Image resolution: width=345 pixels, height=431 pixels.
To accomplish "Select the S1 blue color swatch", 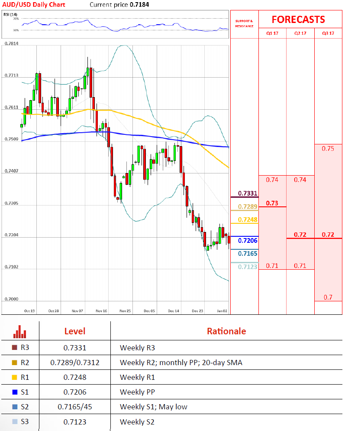I will click(x=15, y=392).
